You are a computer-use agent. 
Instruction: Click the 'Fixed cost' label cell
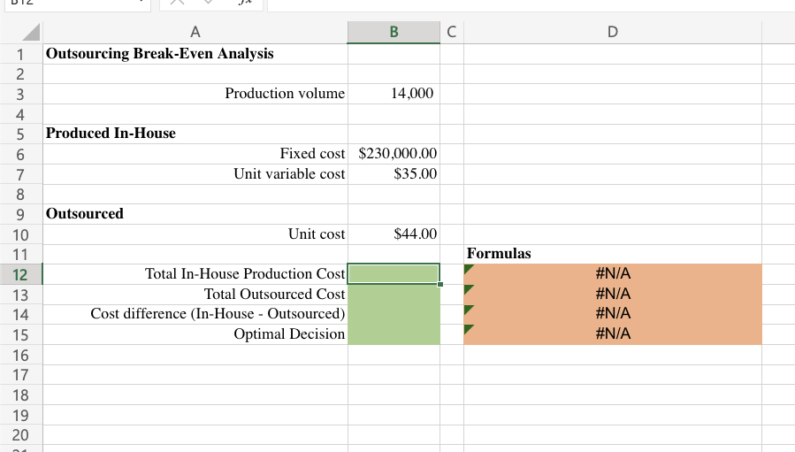[x=195, y=154]
